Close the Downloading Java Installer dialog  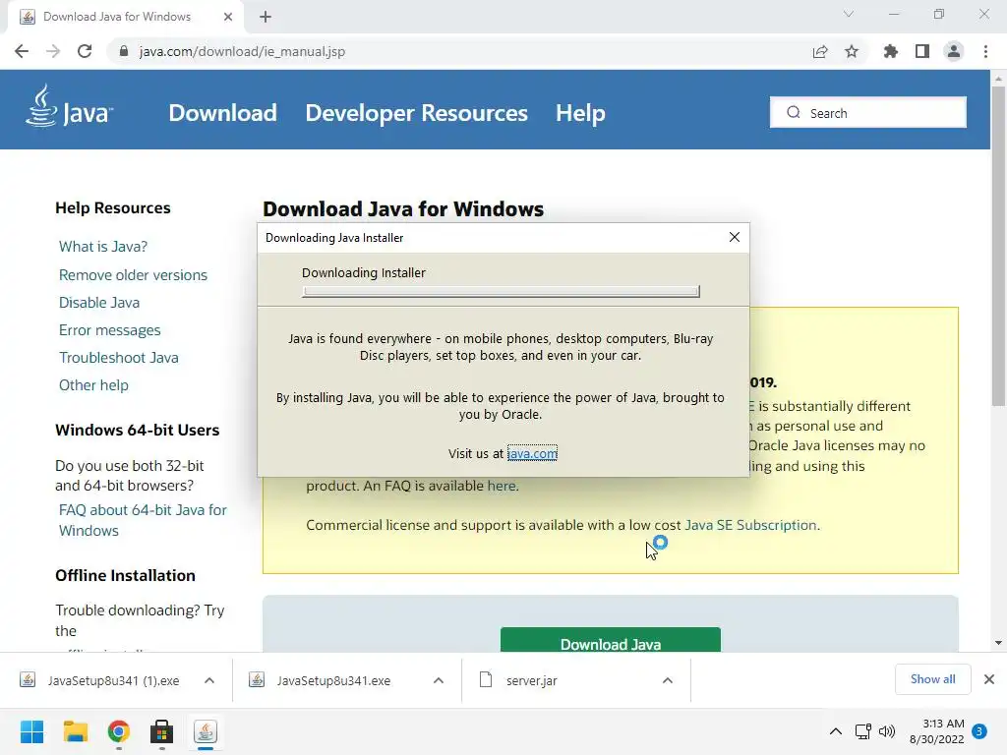click(735, 237)
